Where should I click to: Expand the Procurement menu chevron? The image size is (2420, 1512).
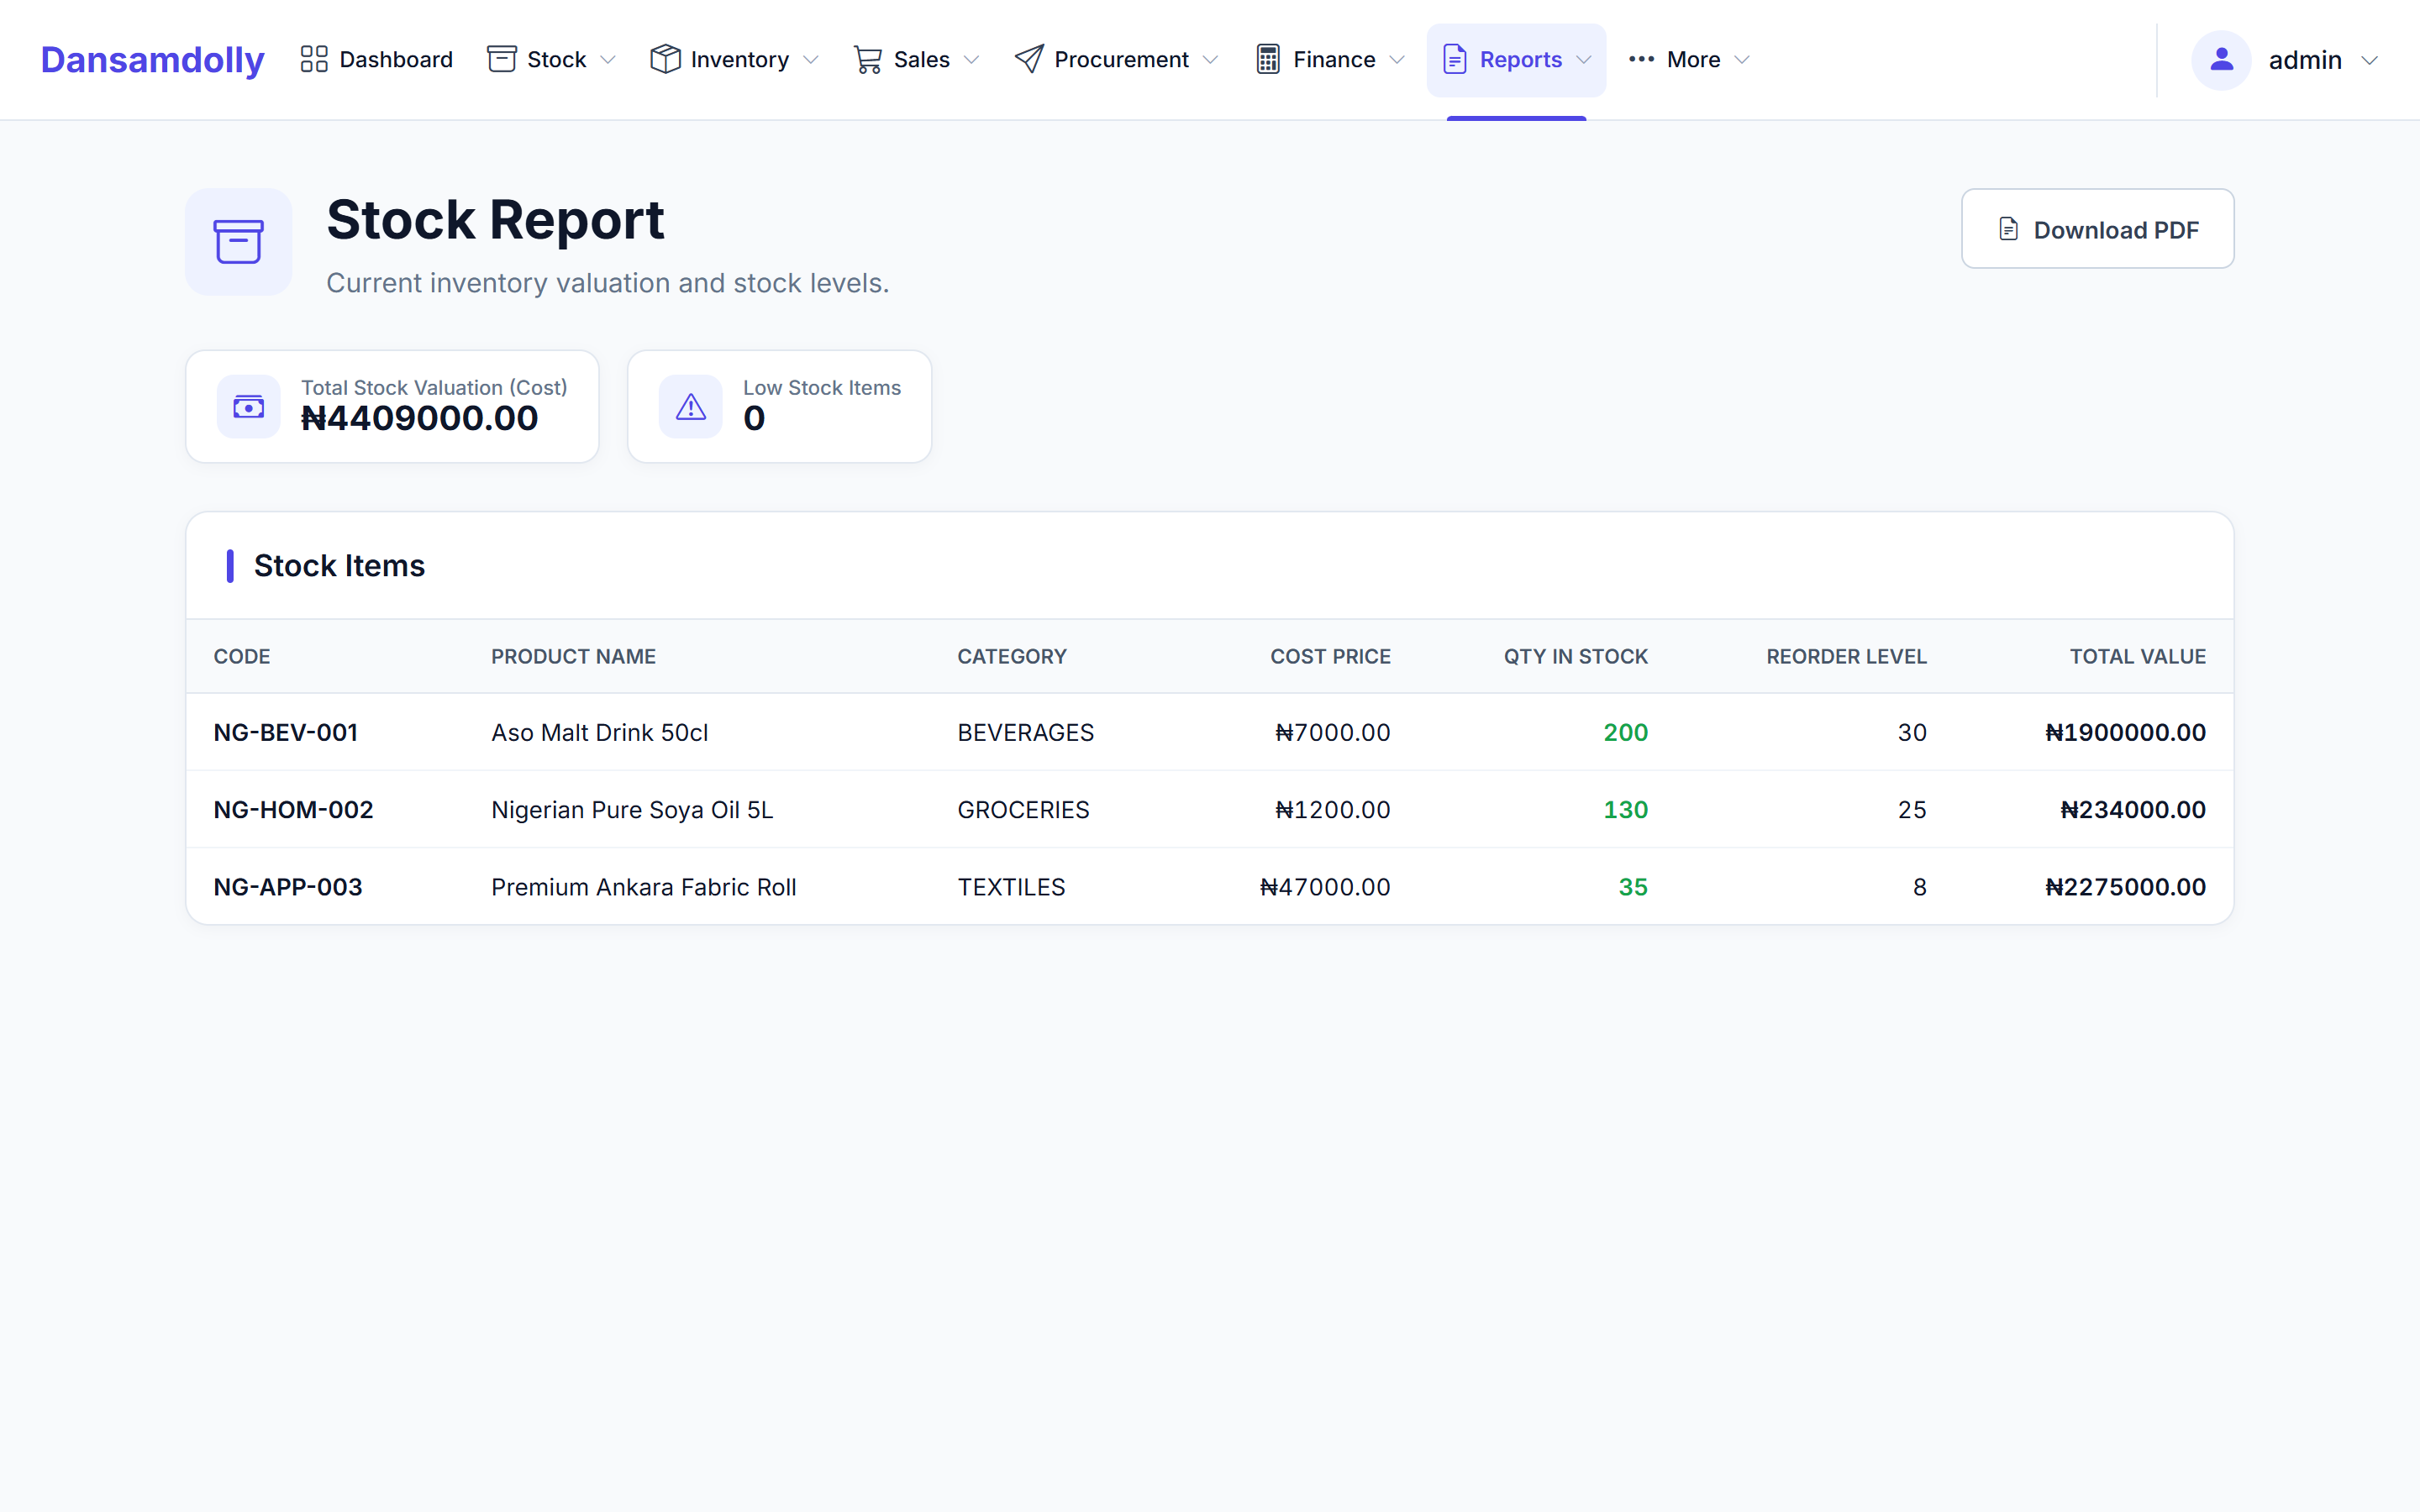point(1211,60)
